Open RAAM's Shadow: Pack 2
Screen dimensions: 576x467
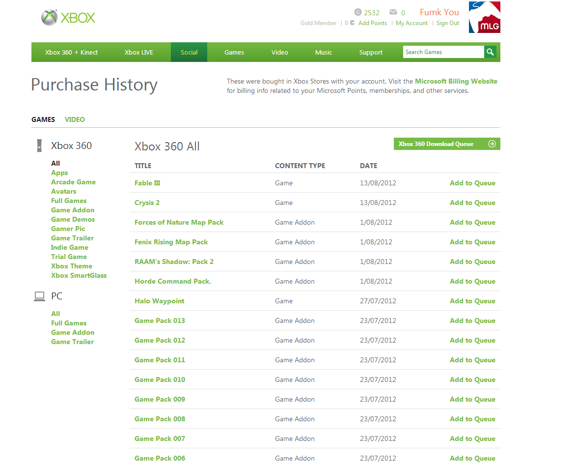point(174,262)
